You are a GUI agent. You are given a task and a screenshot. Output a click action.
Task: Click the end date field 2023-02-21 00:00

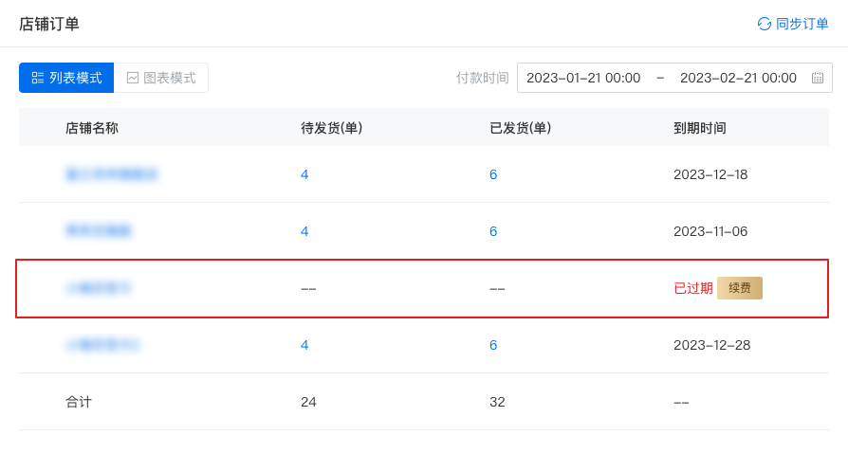coord(738,78)
